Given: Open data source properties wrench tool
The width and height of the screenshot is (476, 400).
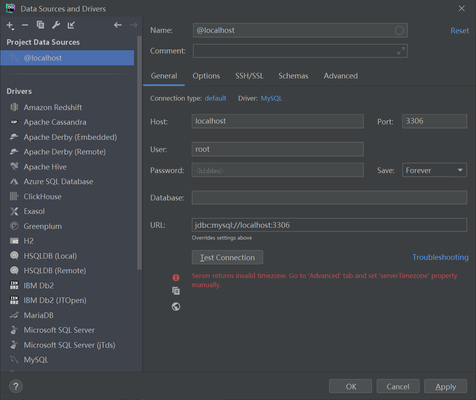Looking at the screenshot, I should pyautogui.click(x=55, y=25).
